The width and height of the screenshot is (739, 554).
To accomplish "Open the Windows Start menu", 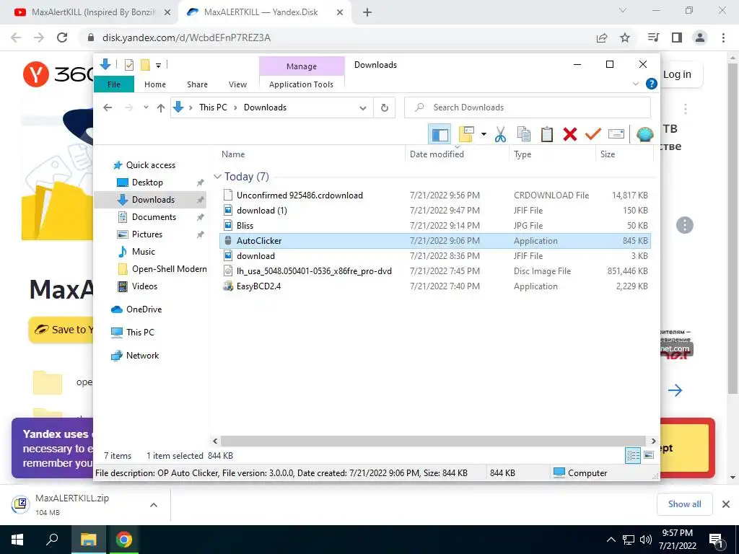I will pos(17,540).
